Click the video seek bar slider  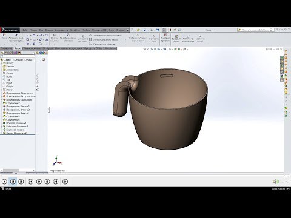[x=286, y=176]
